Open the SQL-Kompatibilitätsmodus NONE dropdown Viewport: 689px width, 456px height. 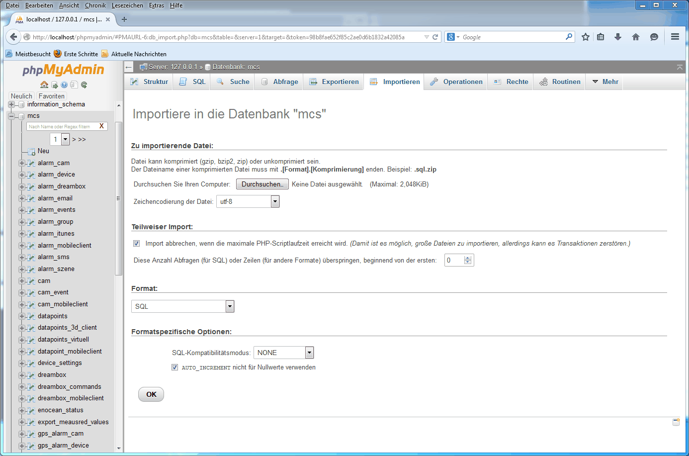[309, 353]
